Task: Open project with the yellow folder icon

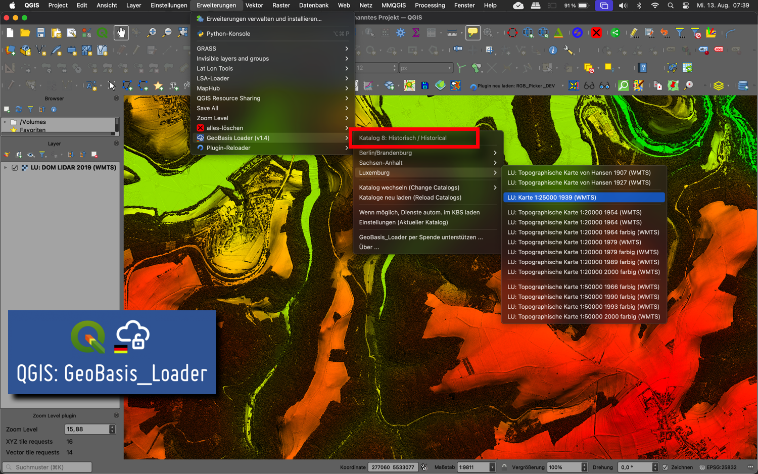Action: [25, 33]
